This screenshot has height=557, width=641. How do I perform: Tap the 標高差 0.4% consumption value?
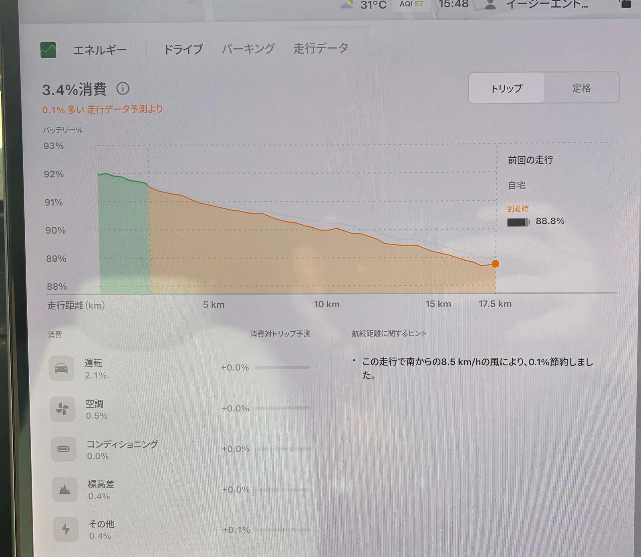(99, 496)
